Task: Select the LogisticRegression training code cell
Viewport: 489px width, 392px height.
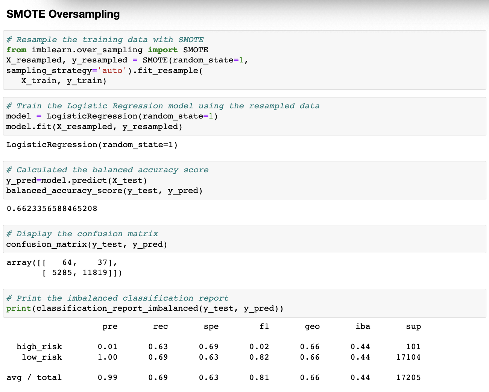Action: [244, 116]
